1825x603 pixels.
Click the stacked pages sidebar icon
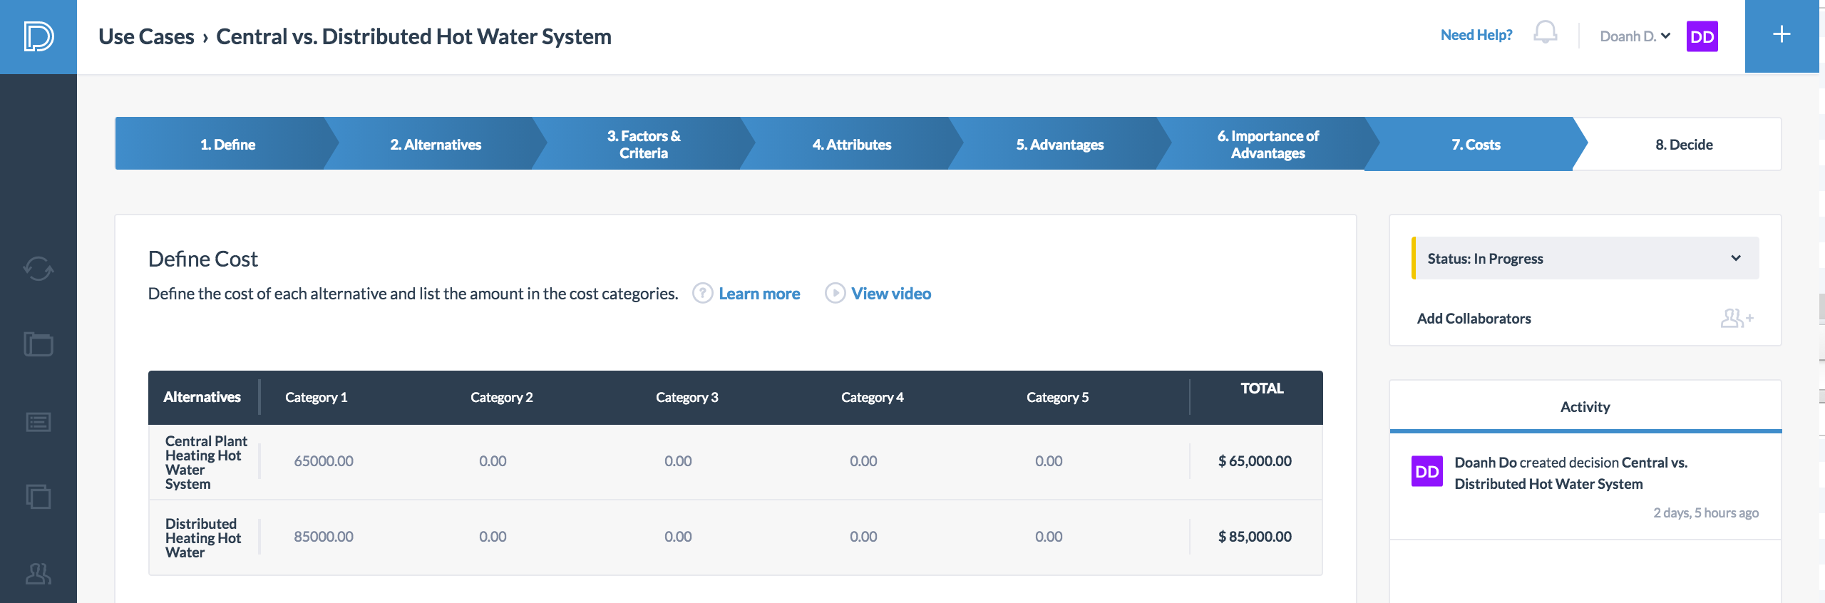coord(38,496)
